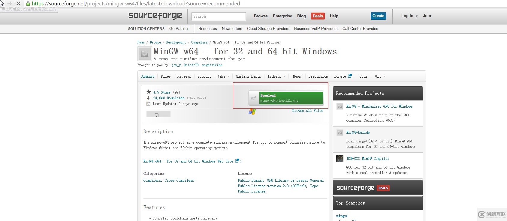Open the Git dropdown menu

[380, 76]
